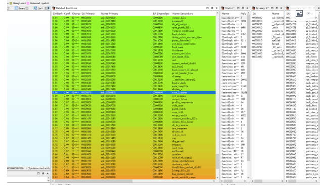Sort Primary Unmatched by the Name column
The image size is (320, 186).
click(277, 14)
